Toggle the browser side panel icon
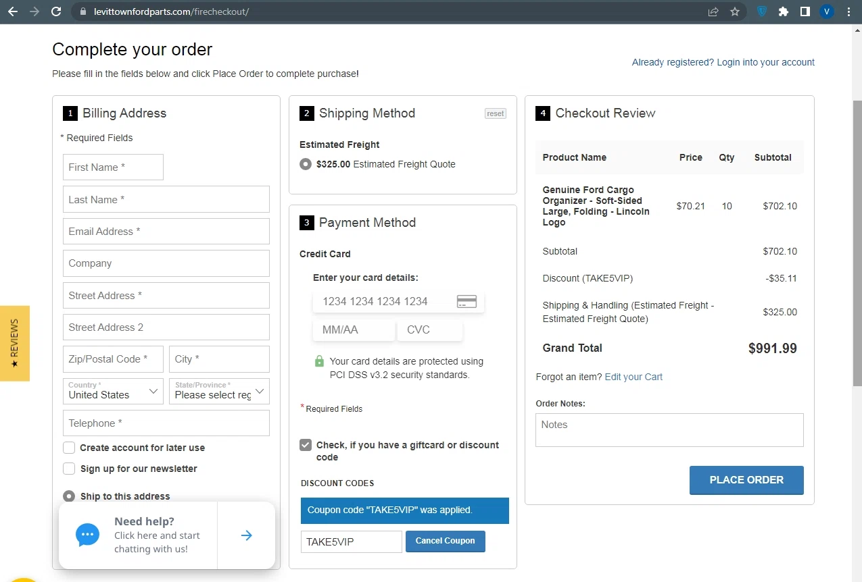This screenshot has width=862, height=582. 805,11
